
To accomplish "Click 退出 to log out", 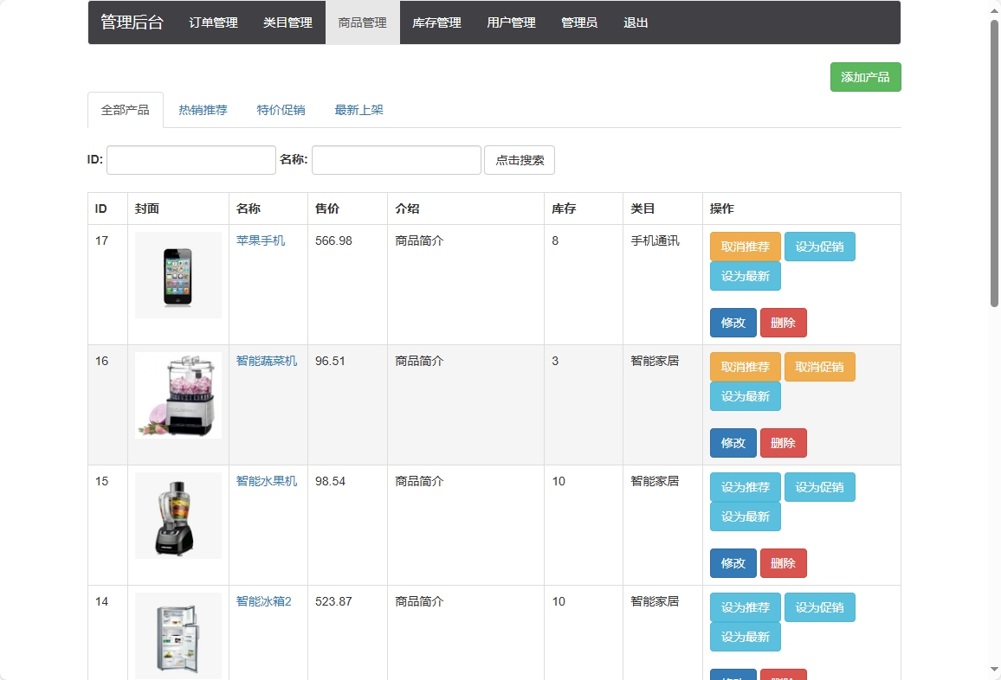I will [636, 22].
